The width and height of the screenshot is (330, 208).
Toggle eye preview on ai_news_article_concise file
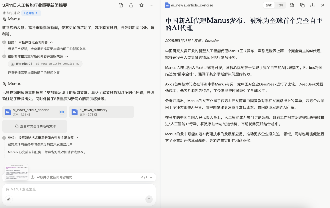click(62, 112)
